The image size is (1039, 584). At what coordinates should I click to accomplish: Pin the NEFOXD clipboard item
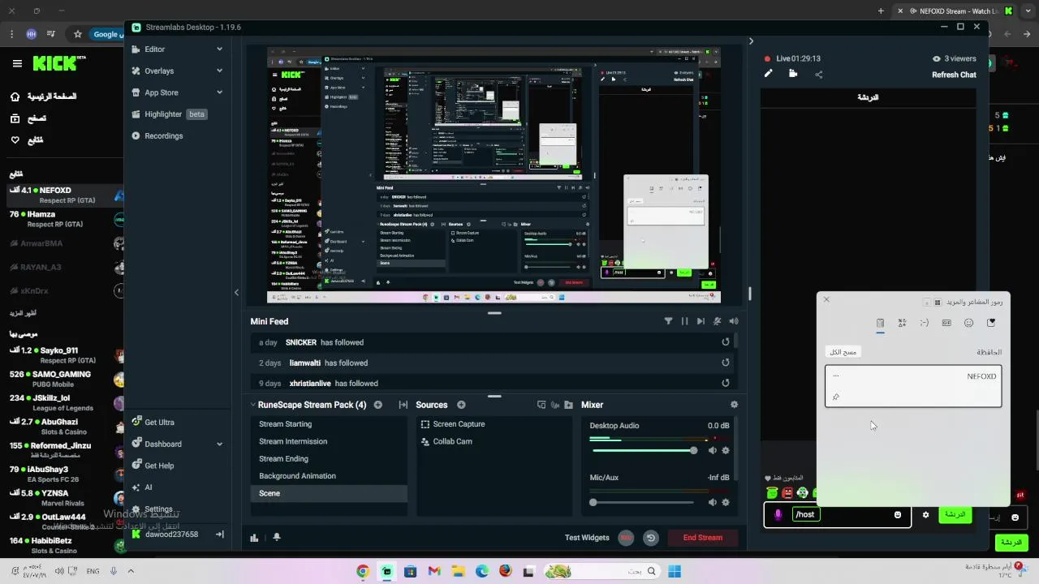(x=836, y=397)
